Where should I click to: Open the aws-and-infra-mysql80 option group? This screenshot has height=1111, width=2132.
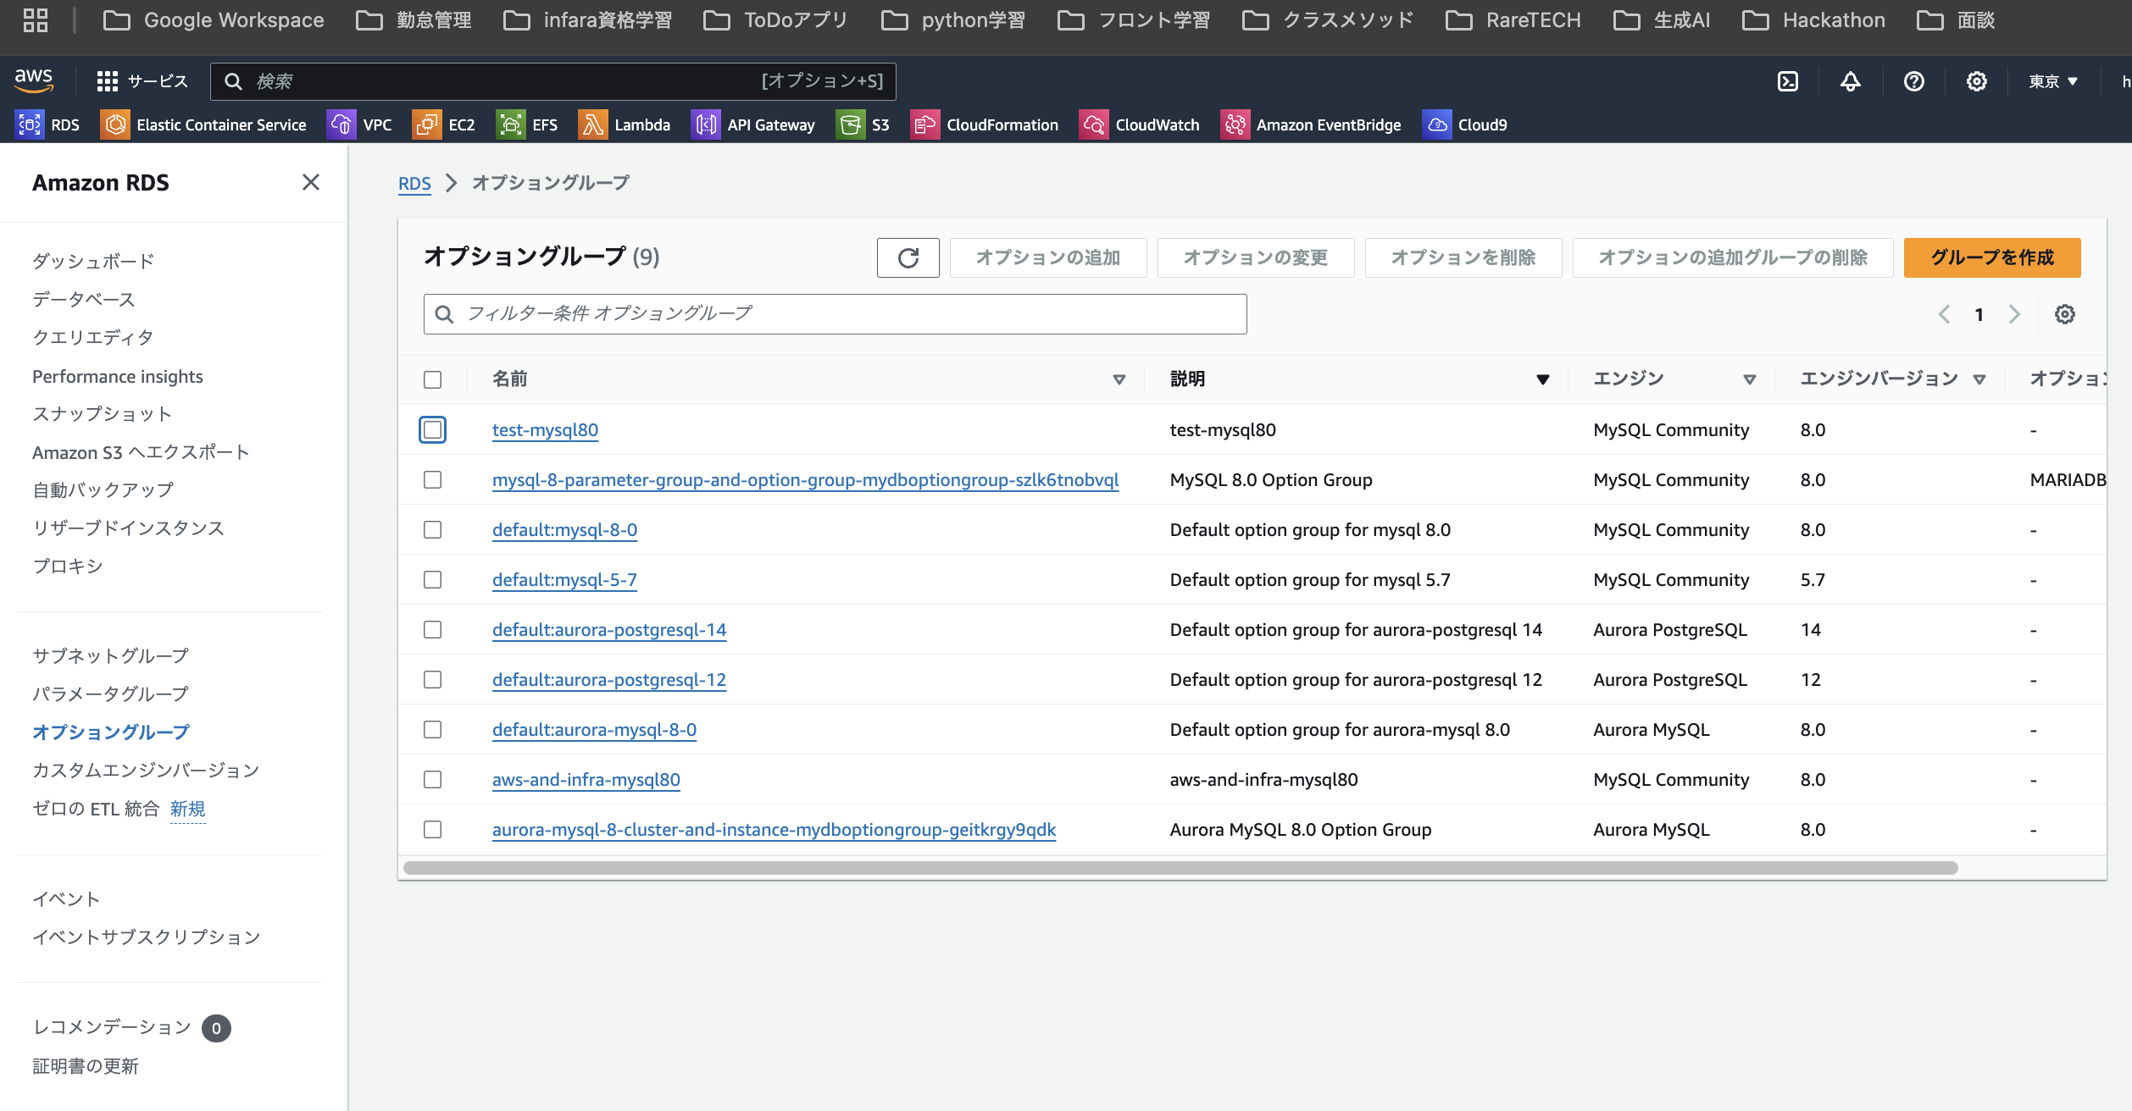click(x=586, y=779)
